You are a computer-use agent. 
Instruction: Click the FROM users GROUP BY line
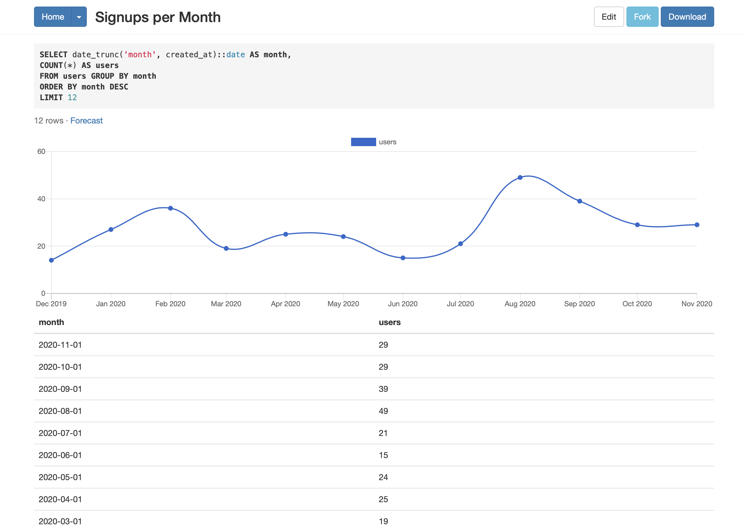click(x=98, y=76)
